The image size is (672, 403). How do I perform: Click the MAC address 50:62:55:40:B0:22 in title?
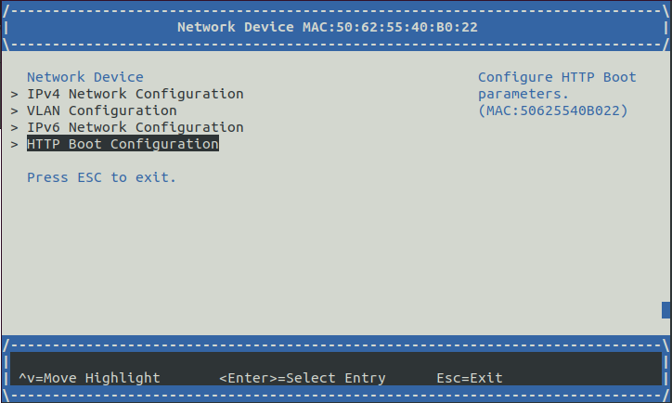(x=407, y=27)
